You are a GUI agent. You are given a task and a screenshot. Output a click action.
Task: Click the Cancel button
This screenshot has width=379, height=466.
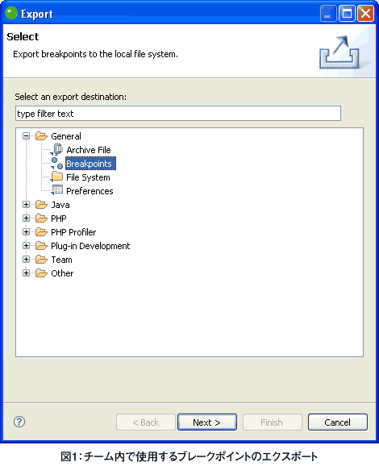[338, 422]
